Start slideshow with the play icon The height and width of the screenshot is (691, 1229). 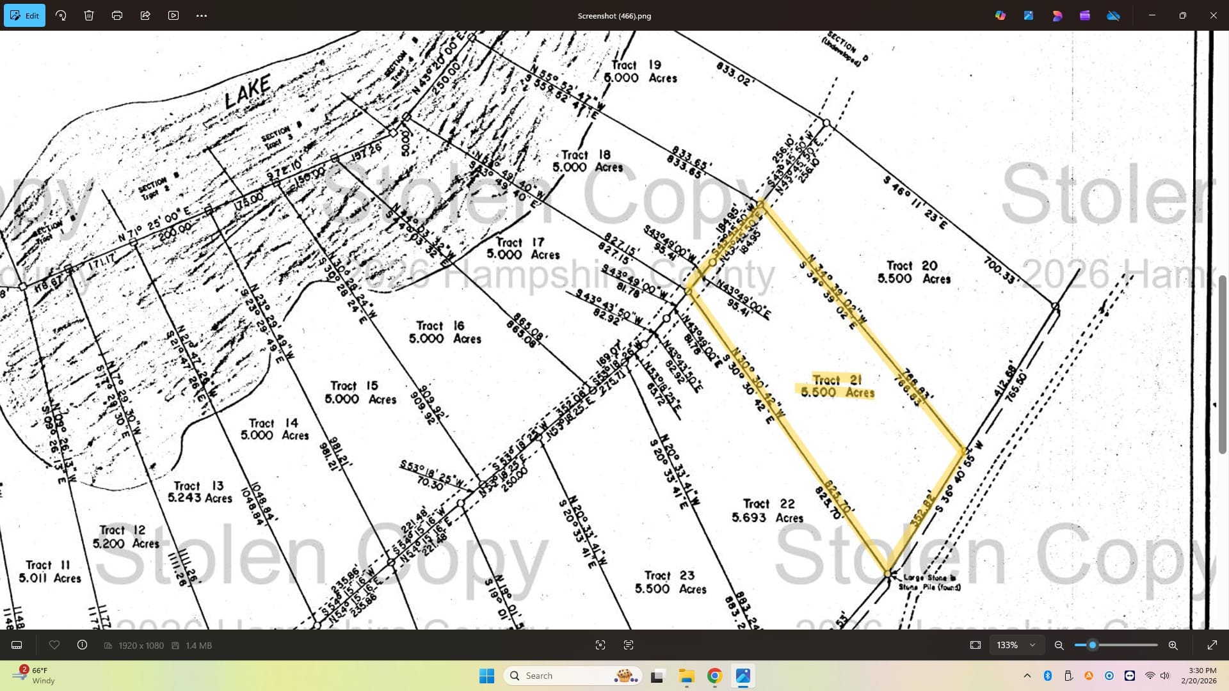point(173,15)
